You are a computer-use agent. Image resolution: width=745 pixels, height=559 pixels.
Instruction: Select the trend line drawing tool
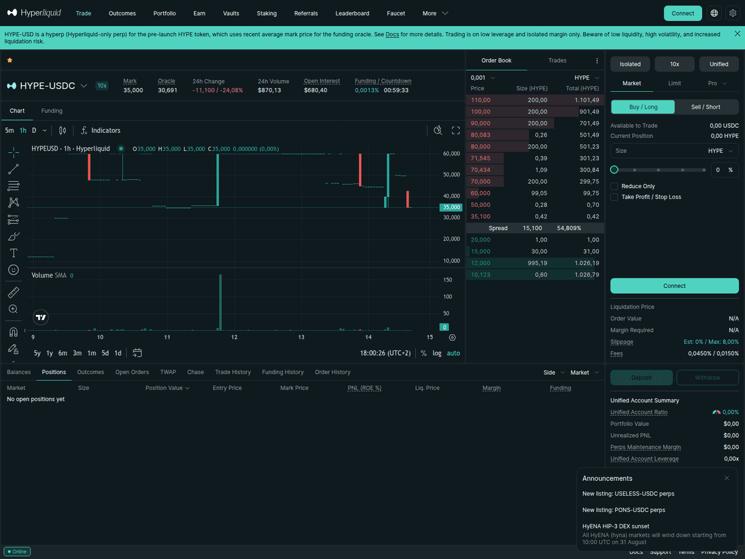[14, 168]
